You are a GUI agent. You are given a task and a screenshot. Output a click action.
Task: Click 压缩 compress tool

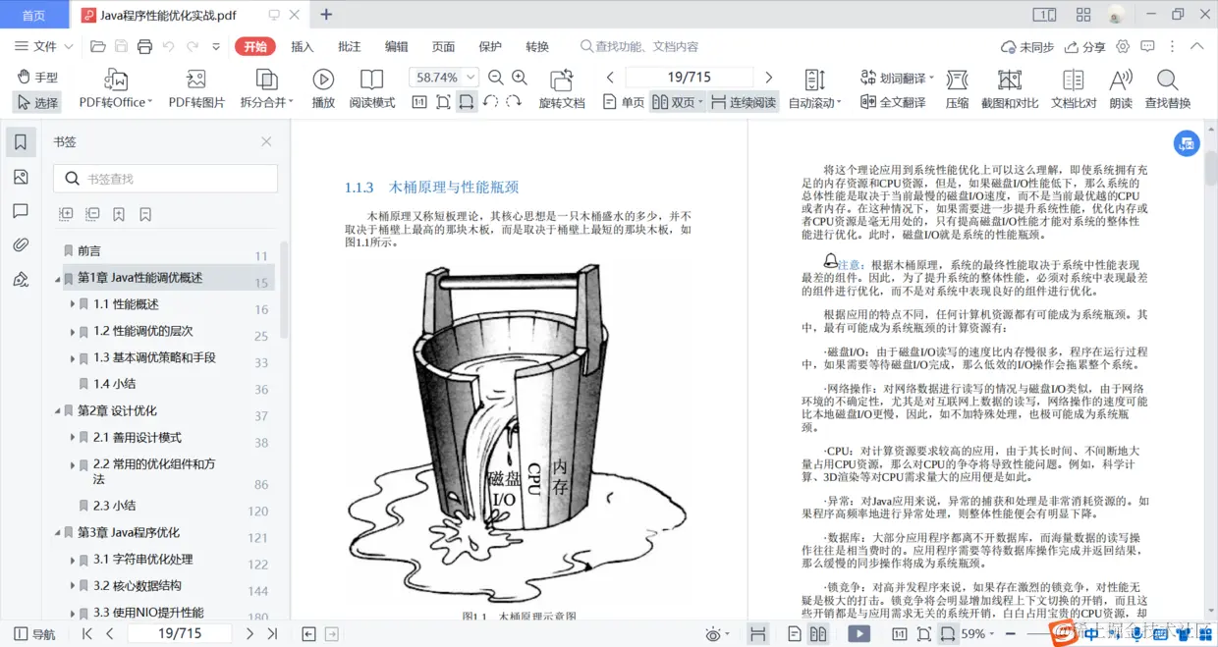(x=957, y=89)
